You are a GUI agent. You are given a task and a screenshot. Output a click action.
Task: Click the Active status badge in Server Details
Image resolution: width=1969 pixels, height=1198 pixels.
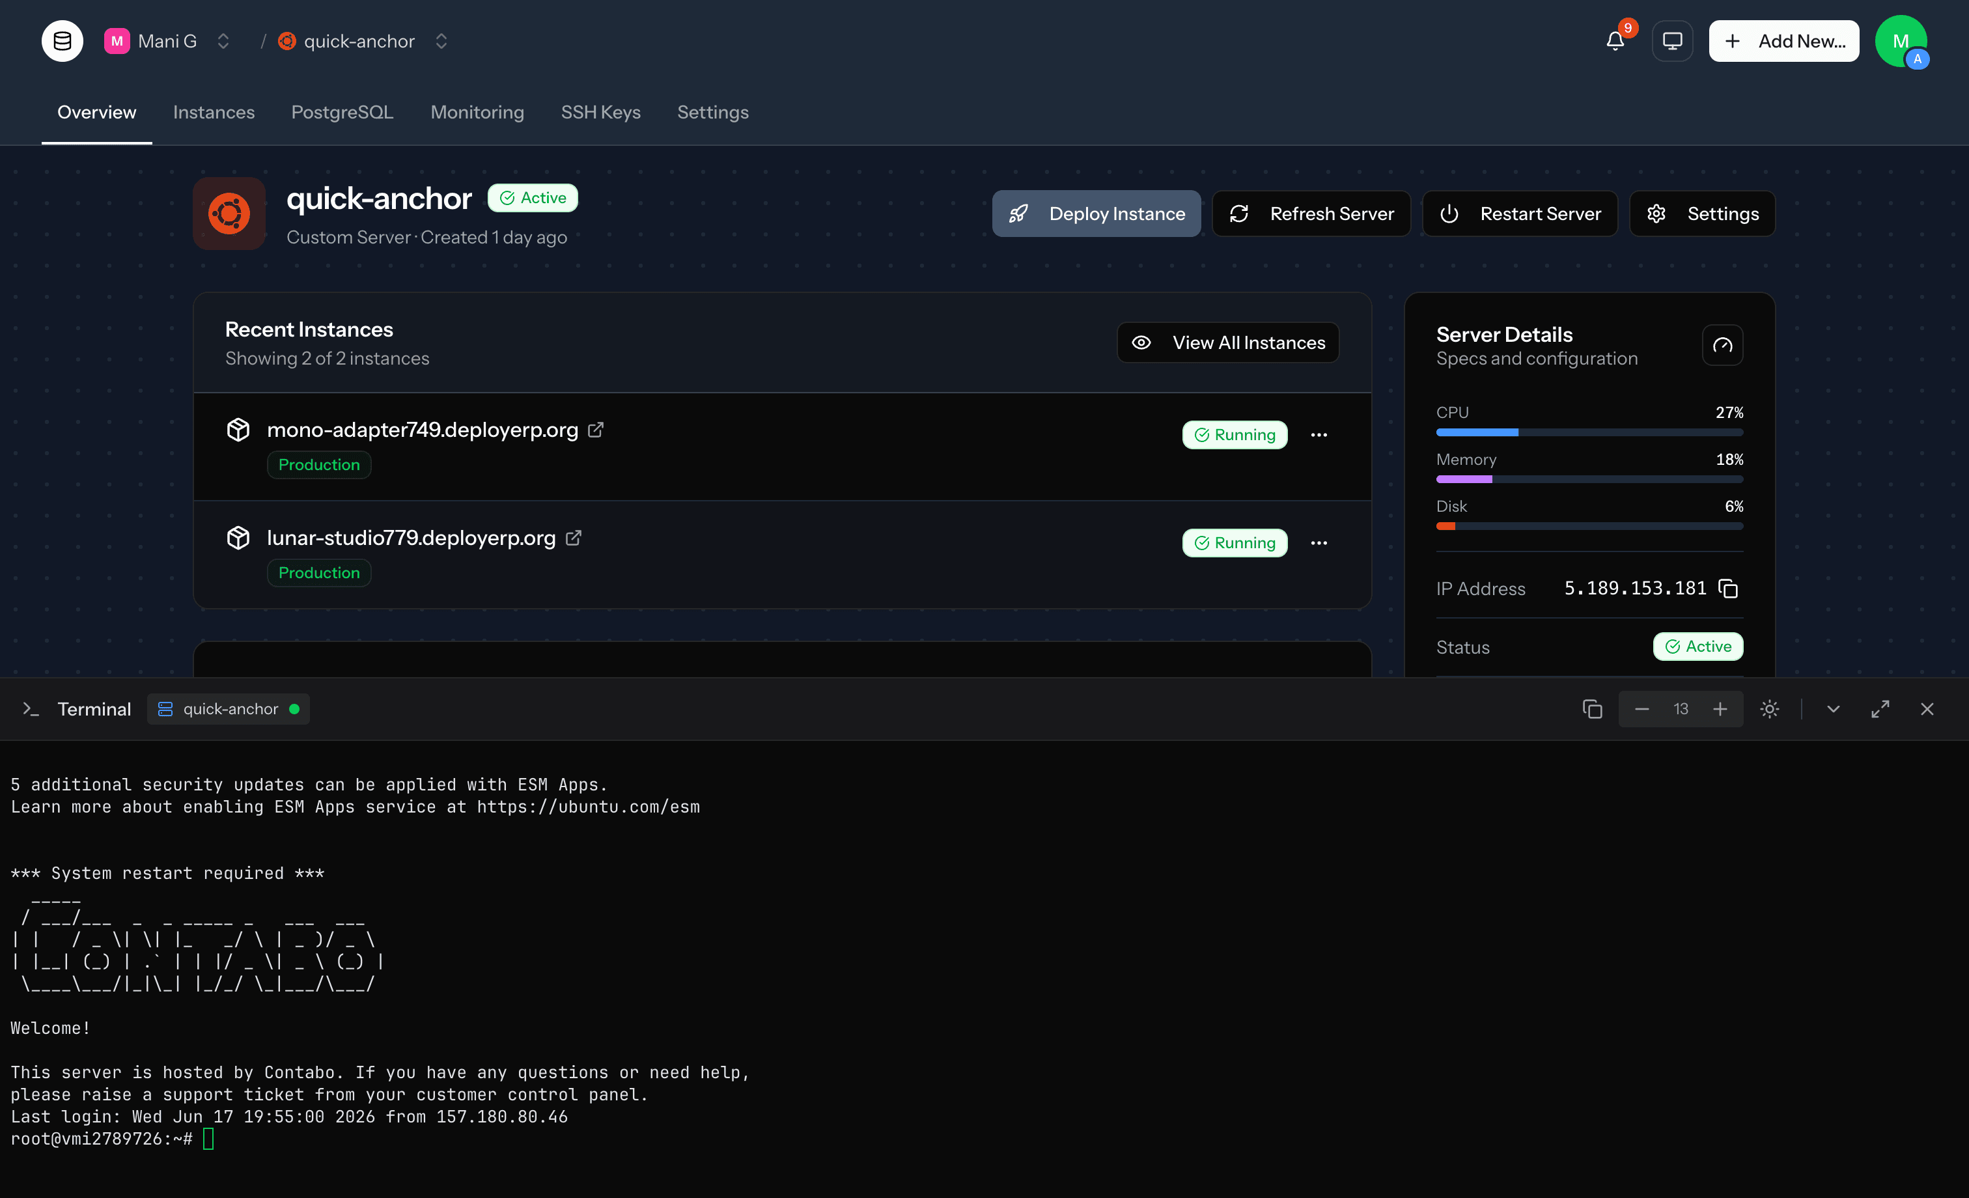pos(1698,647)
